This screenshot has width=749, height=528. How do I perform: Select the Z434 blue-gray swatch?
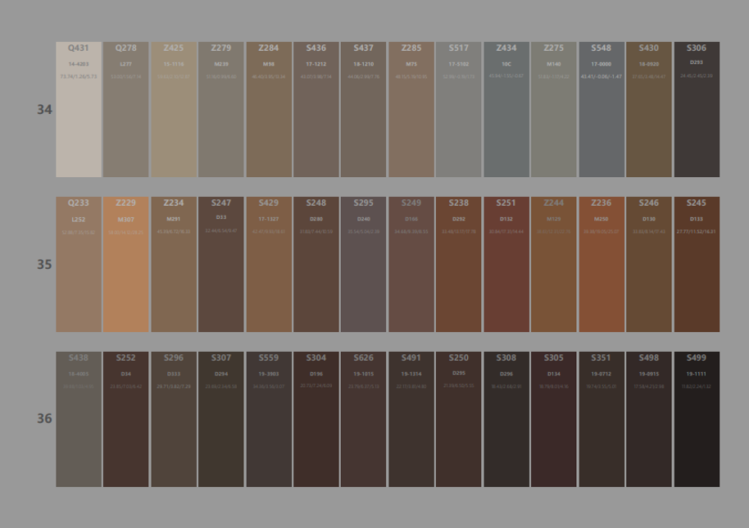click(506, 110)
